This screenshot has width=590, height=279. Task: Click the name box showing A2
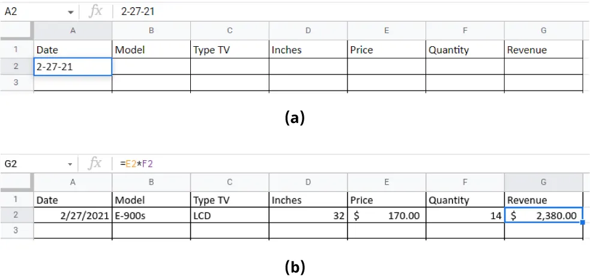coord(30,11)
